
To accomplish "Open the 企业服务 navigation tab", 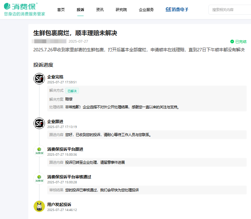I will (146, 10).
